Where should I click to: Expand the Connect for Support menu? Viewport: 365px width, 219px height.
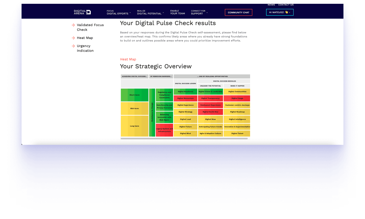199,12
